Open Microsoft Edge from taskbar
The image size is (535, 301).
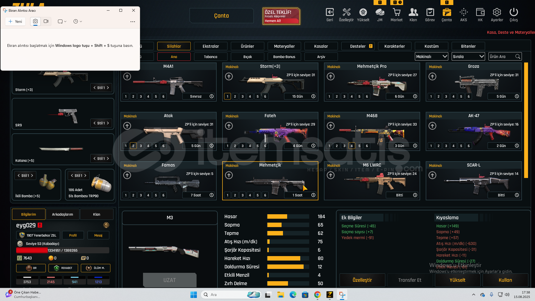coord(293,295)
